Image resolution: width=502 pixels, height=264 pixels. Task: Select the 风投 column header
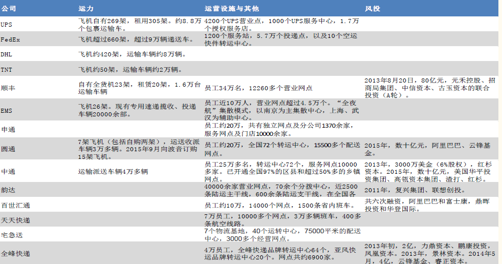click(x=373, y=9)
